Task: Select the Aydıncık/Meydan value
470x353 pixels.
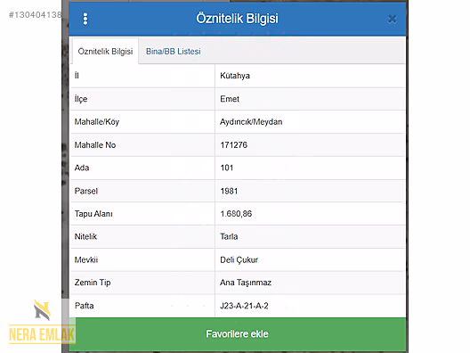Action: pyautogui.click(x=251, y=122)
